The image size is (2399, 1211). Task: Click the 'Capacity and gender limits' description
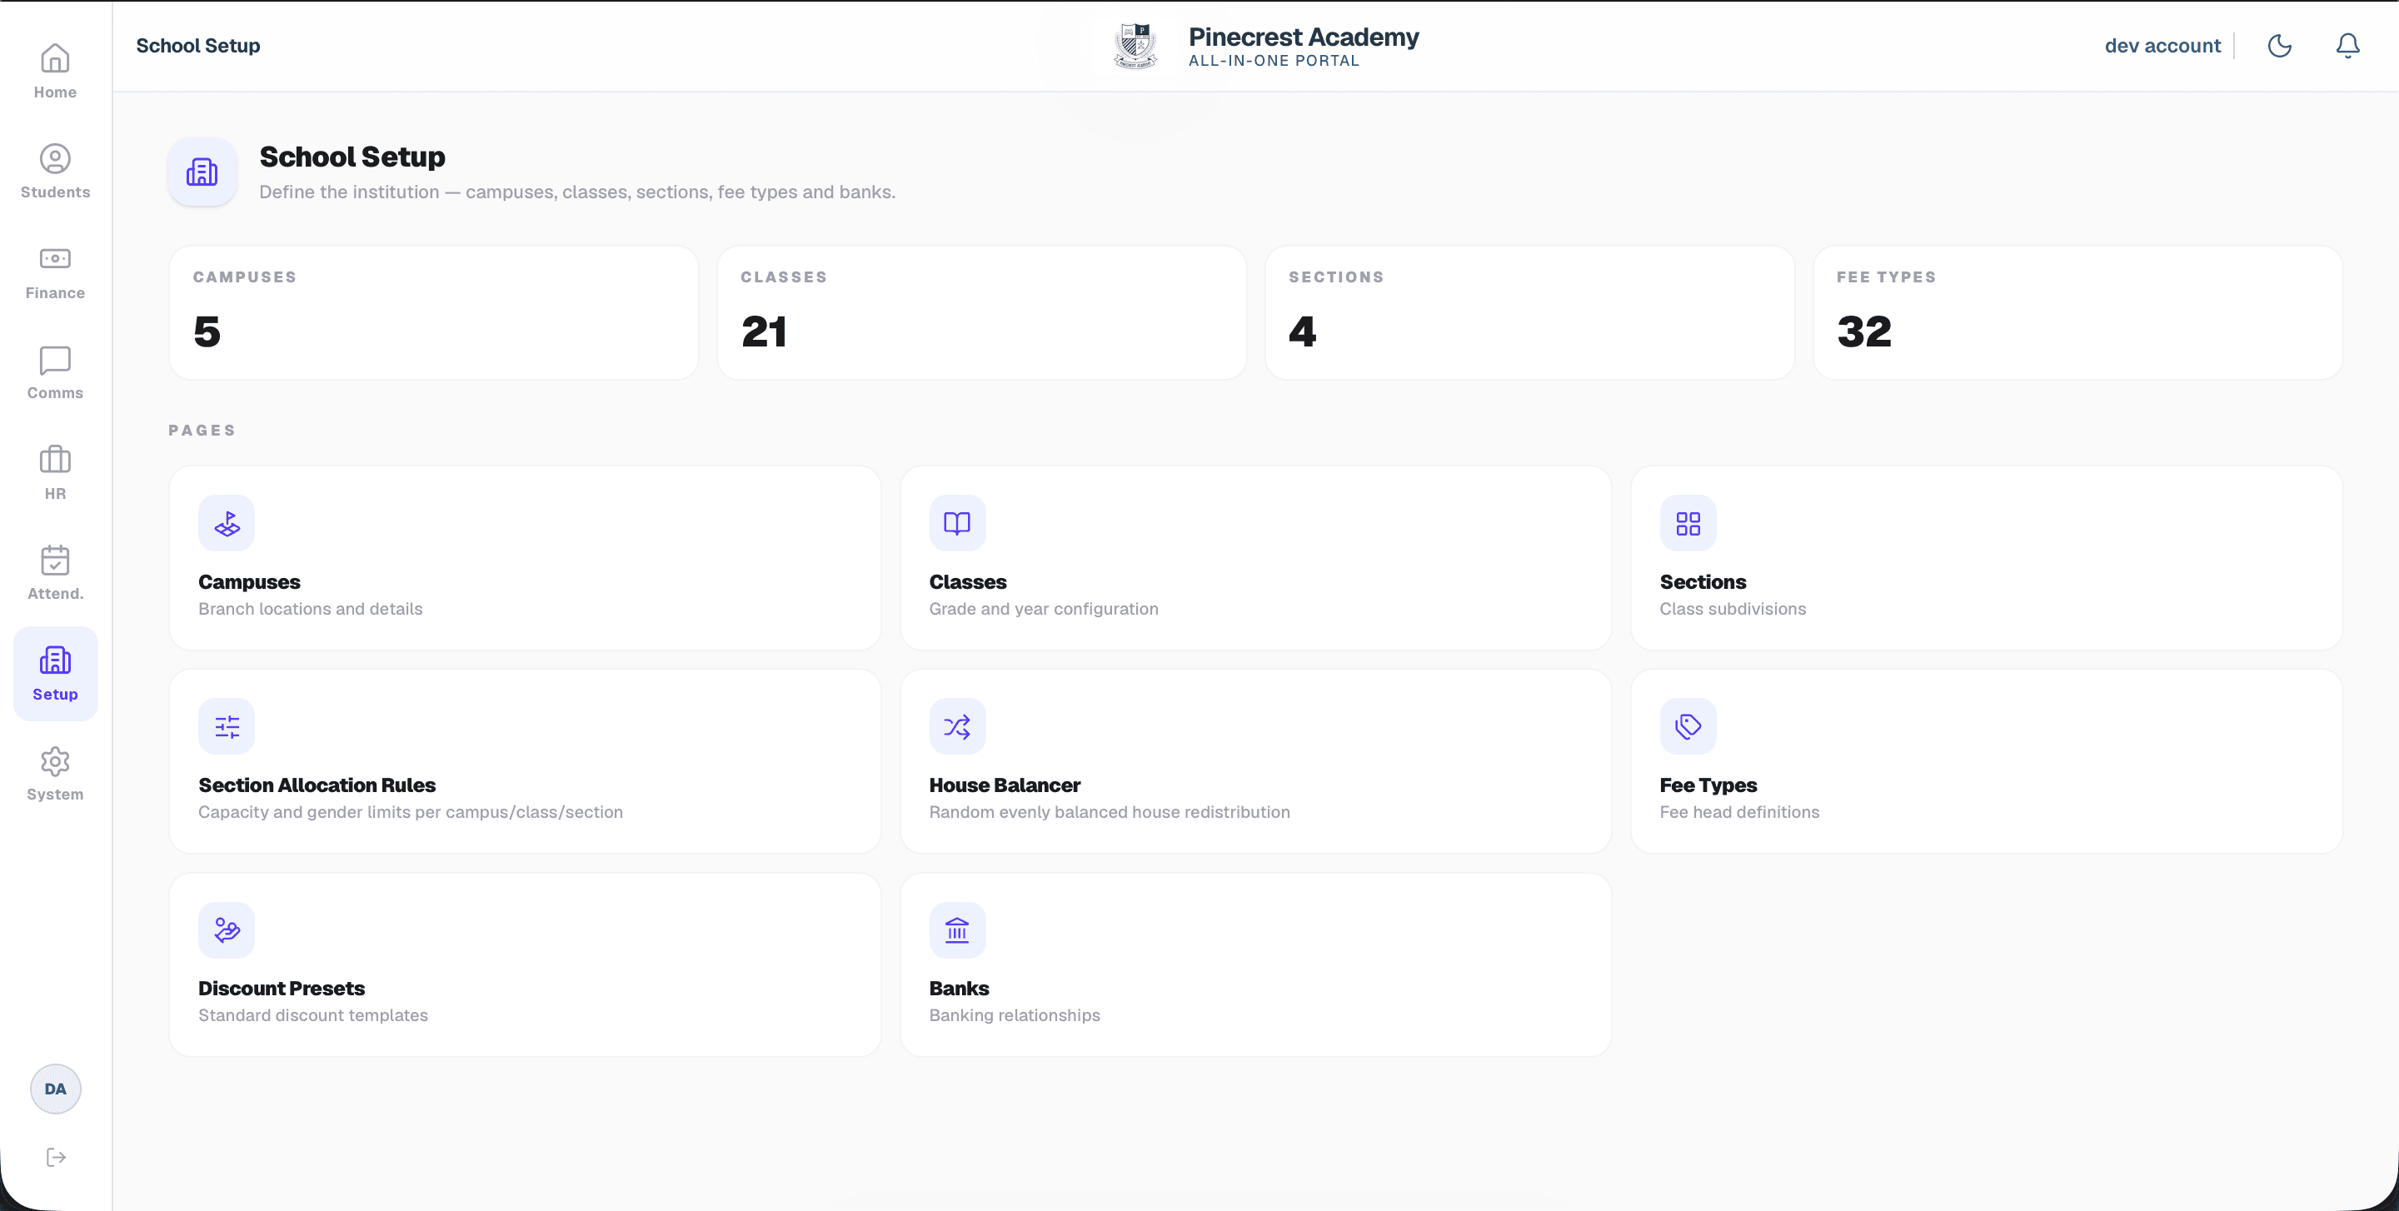(x=411, y=812)
